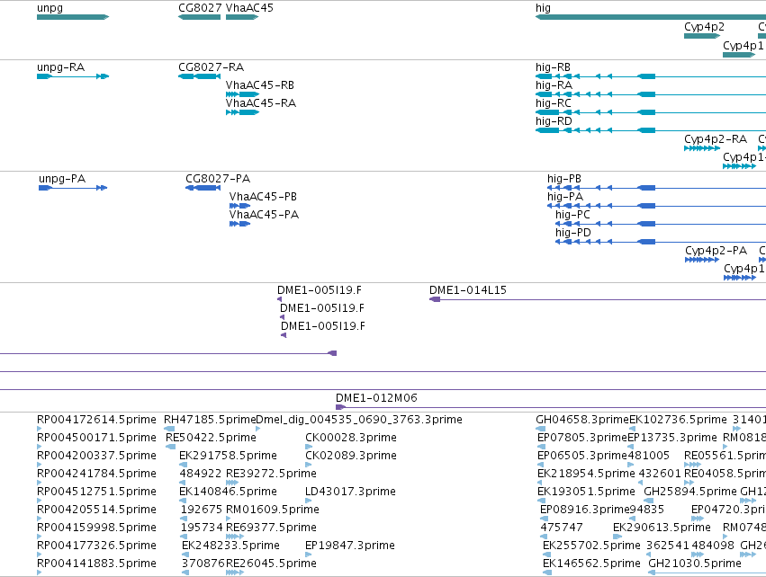Click the EP07805.3prime EST label
The width and height of the screenshot is (766, 577).
[x=582, y=438]
